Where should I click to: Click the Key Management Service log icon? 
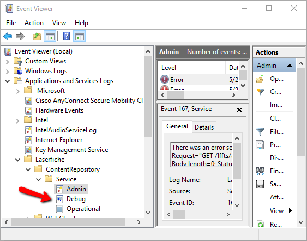[x=28, y=150]
